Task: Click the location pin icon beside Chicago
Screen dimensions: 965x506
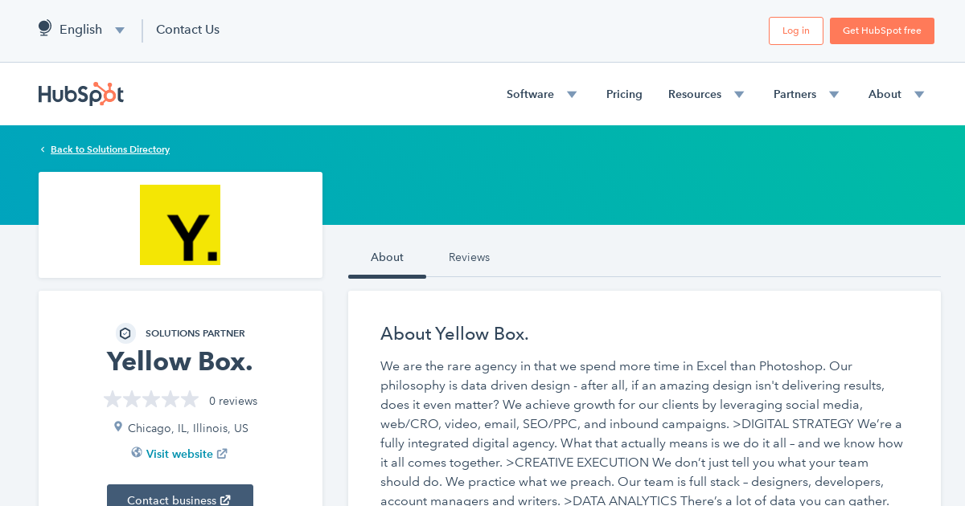Action: pos(118,426)
